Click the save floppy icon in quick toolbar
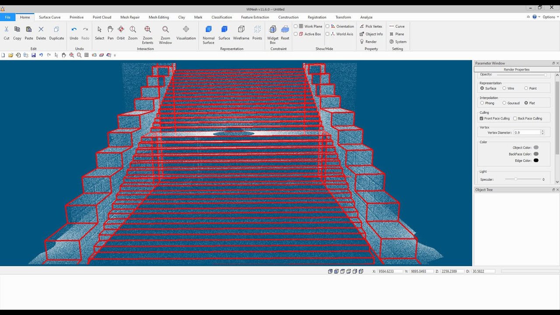 point(33,55)
